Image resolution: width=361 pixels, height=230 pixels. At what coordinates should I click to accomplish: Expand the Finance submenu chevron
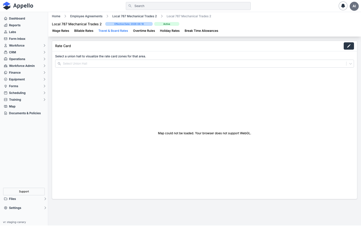coord(44,73)
